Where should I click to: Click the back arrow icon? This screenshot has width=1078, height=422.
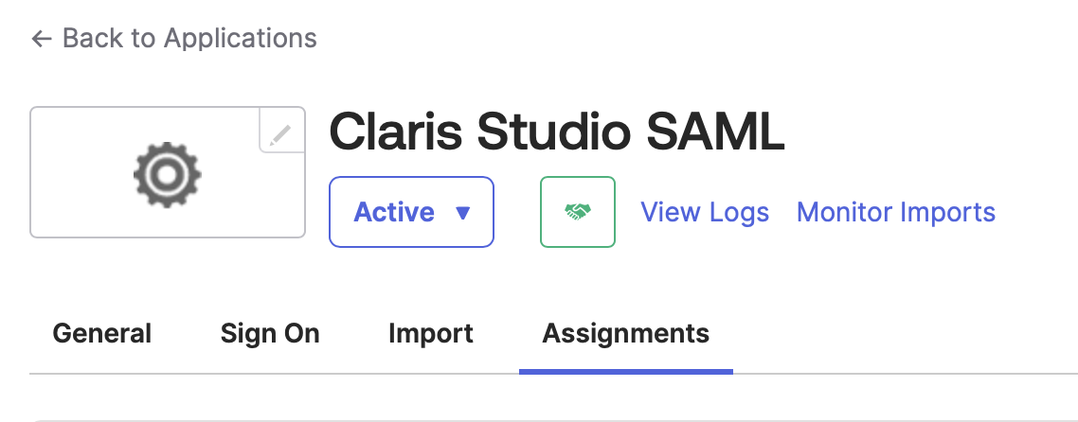pyautogui.click(x=41, y=39)
